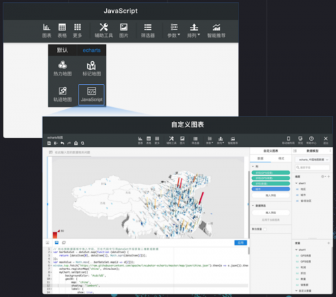Open the 参数 dropdown in top toolbar
336x297 pixels.
[174, 30]
